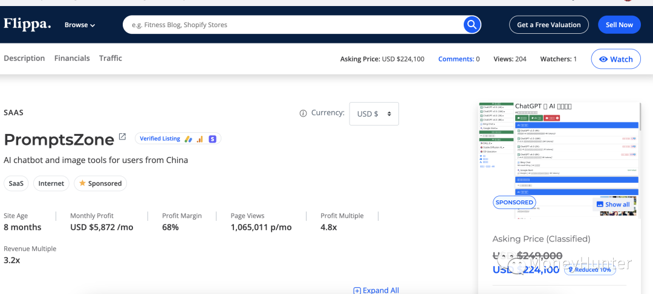Click the Stripe verification icon
The image size is (653, 294).
click(x=212, y=139)
